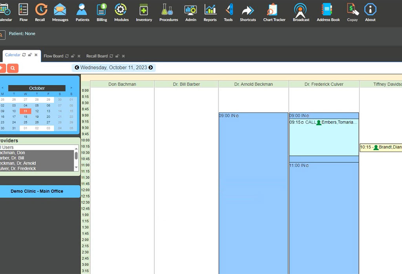Click the orange search button
This screenshot has width=402, height=274.
tap(13, 68)
